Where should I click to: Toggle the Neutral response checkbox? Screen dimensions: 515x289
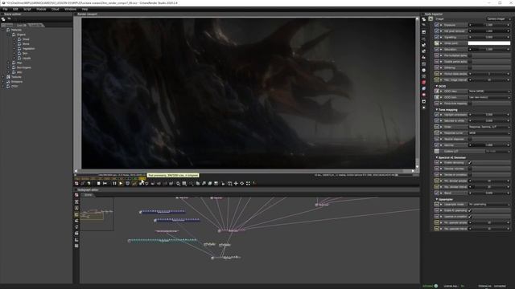(x=470, y=139)
